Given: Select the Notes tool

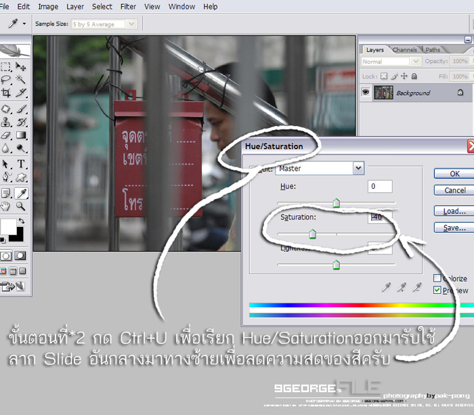Looking at the screenshot, I should tap(5, 193).
